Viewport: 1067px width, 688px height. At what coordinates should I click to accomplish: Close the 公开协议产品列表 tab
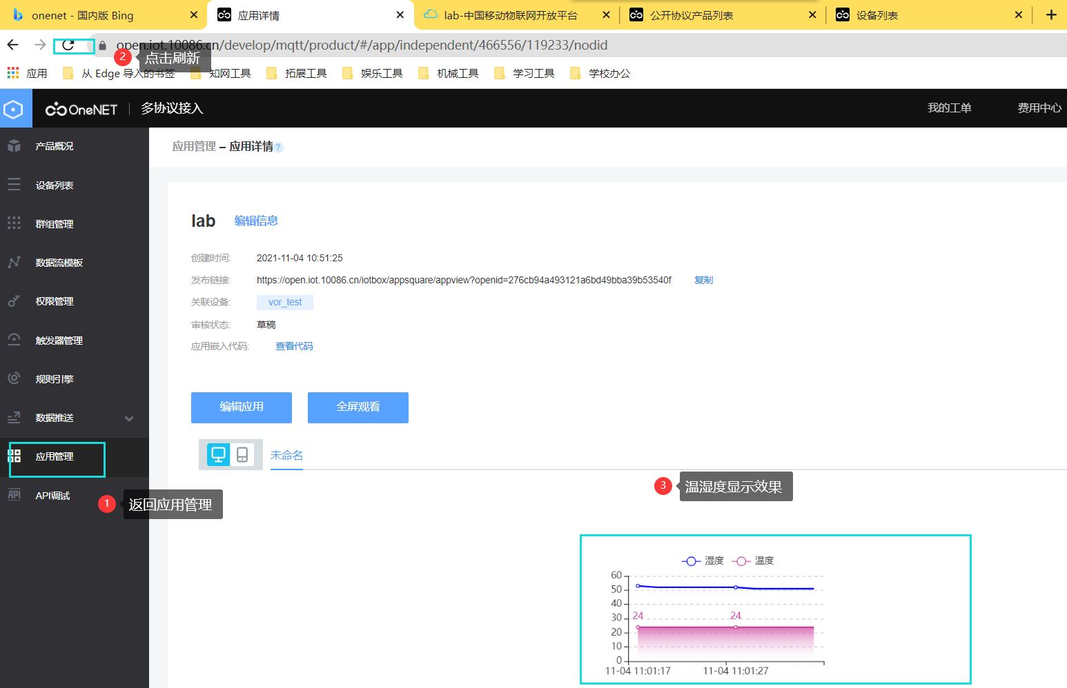pyautogui.click(x=812, y=14)
